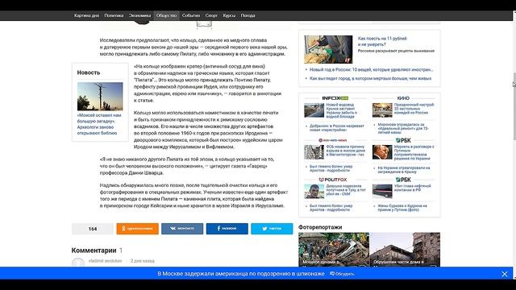
Task: Open «Моисей оставил нам большую загадку» link
Action: (99, 124)
